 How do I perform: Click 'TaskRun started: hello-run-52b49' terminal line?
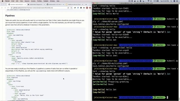click(111, 35)
